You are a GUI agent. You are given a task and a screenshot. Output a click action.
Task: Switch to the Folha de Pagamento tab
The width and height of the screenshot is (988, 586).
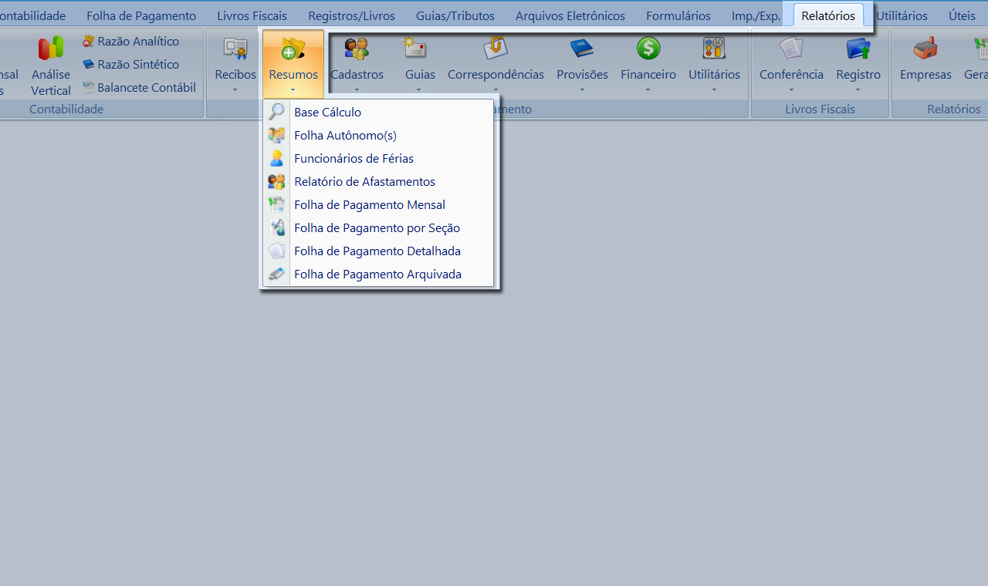click(x=141, y=15)
